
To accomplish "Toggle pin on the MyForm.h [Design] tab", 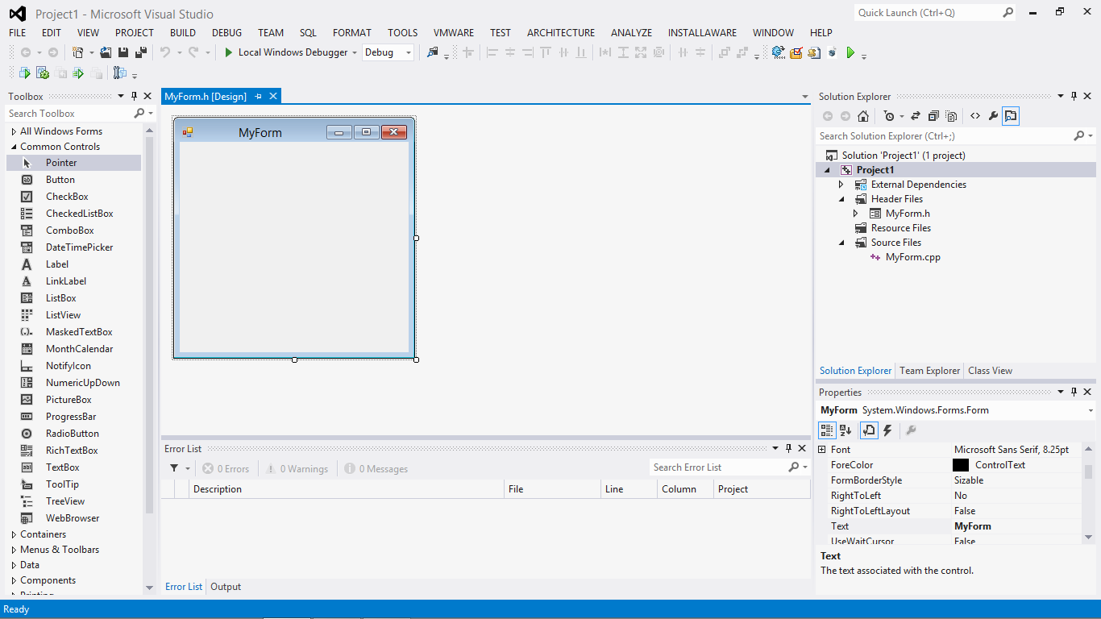I will [259, 97].
